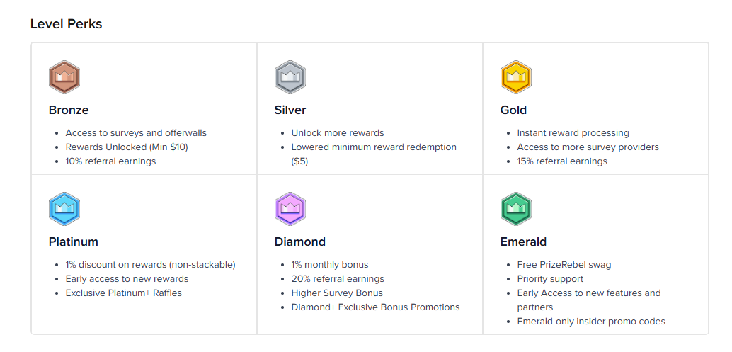
Task: Click the purple Diamond badge icon
Action: [290, 209]
